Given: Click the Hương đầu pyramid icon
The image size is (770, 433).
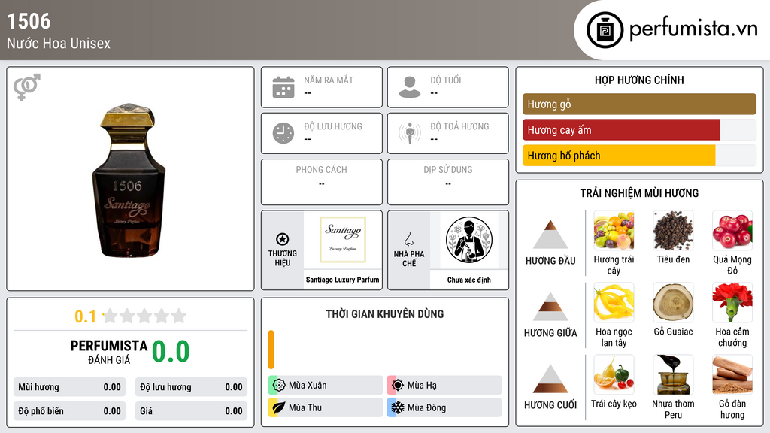Looking at the screenshot, I should pos(550,235).
